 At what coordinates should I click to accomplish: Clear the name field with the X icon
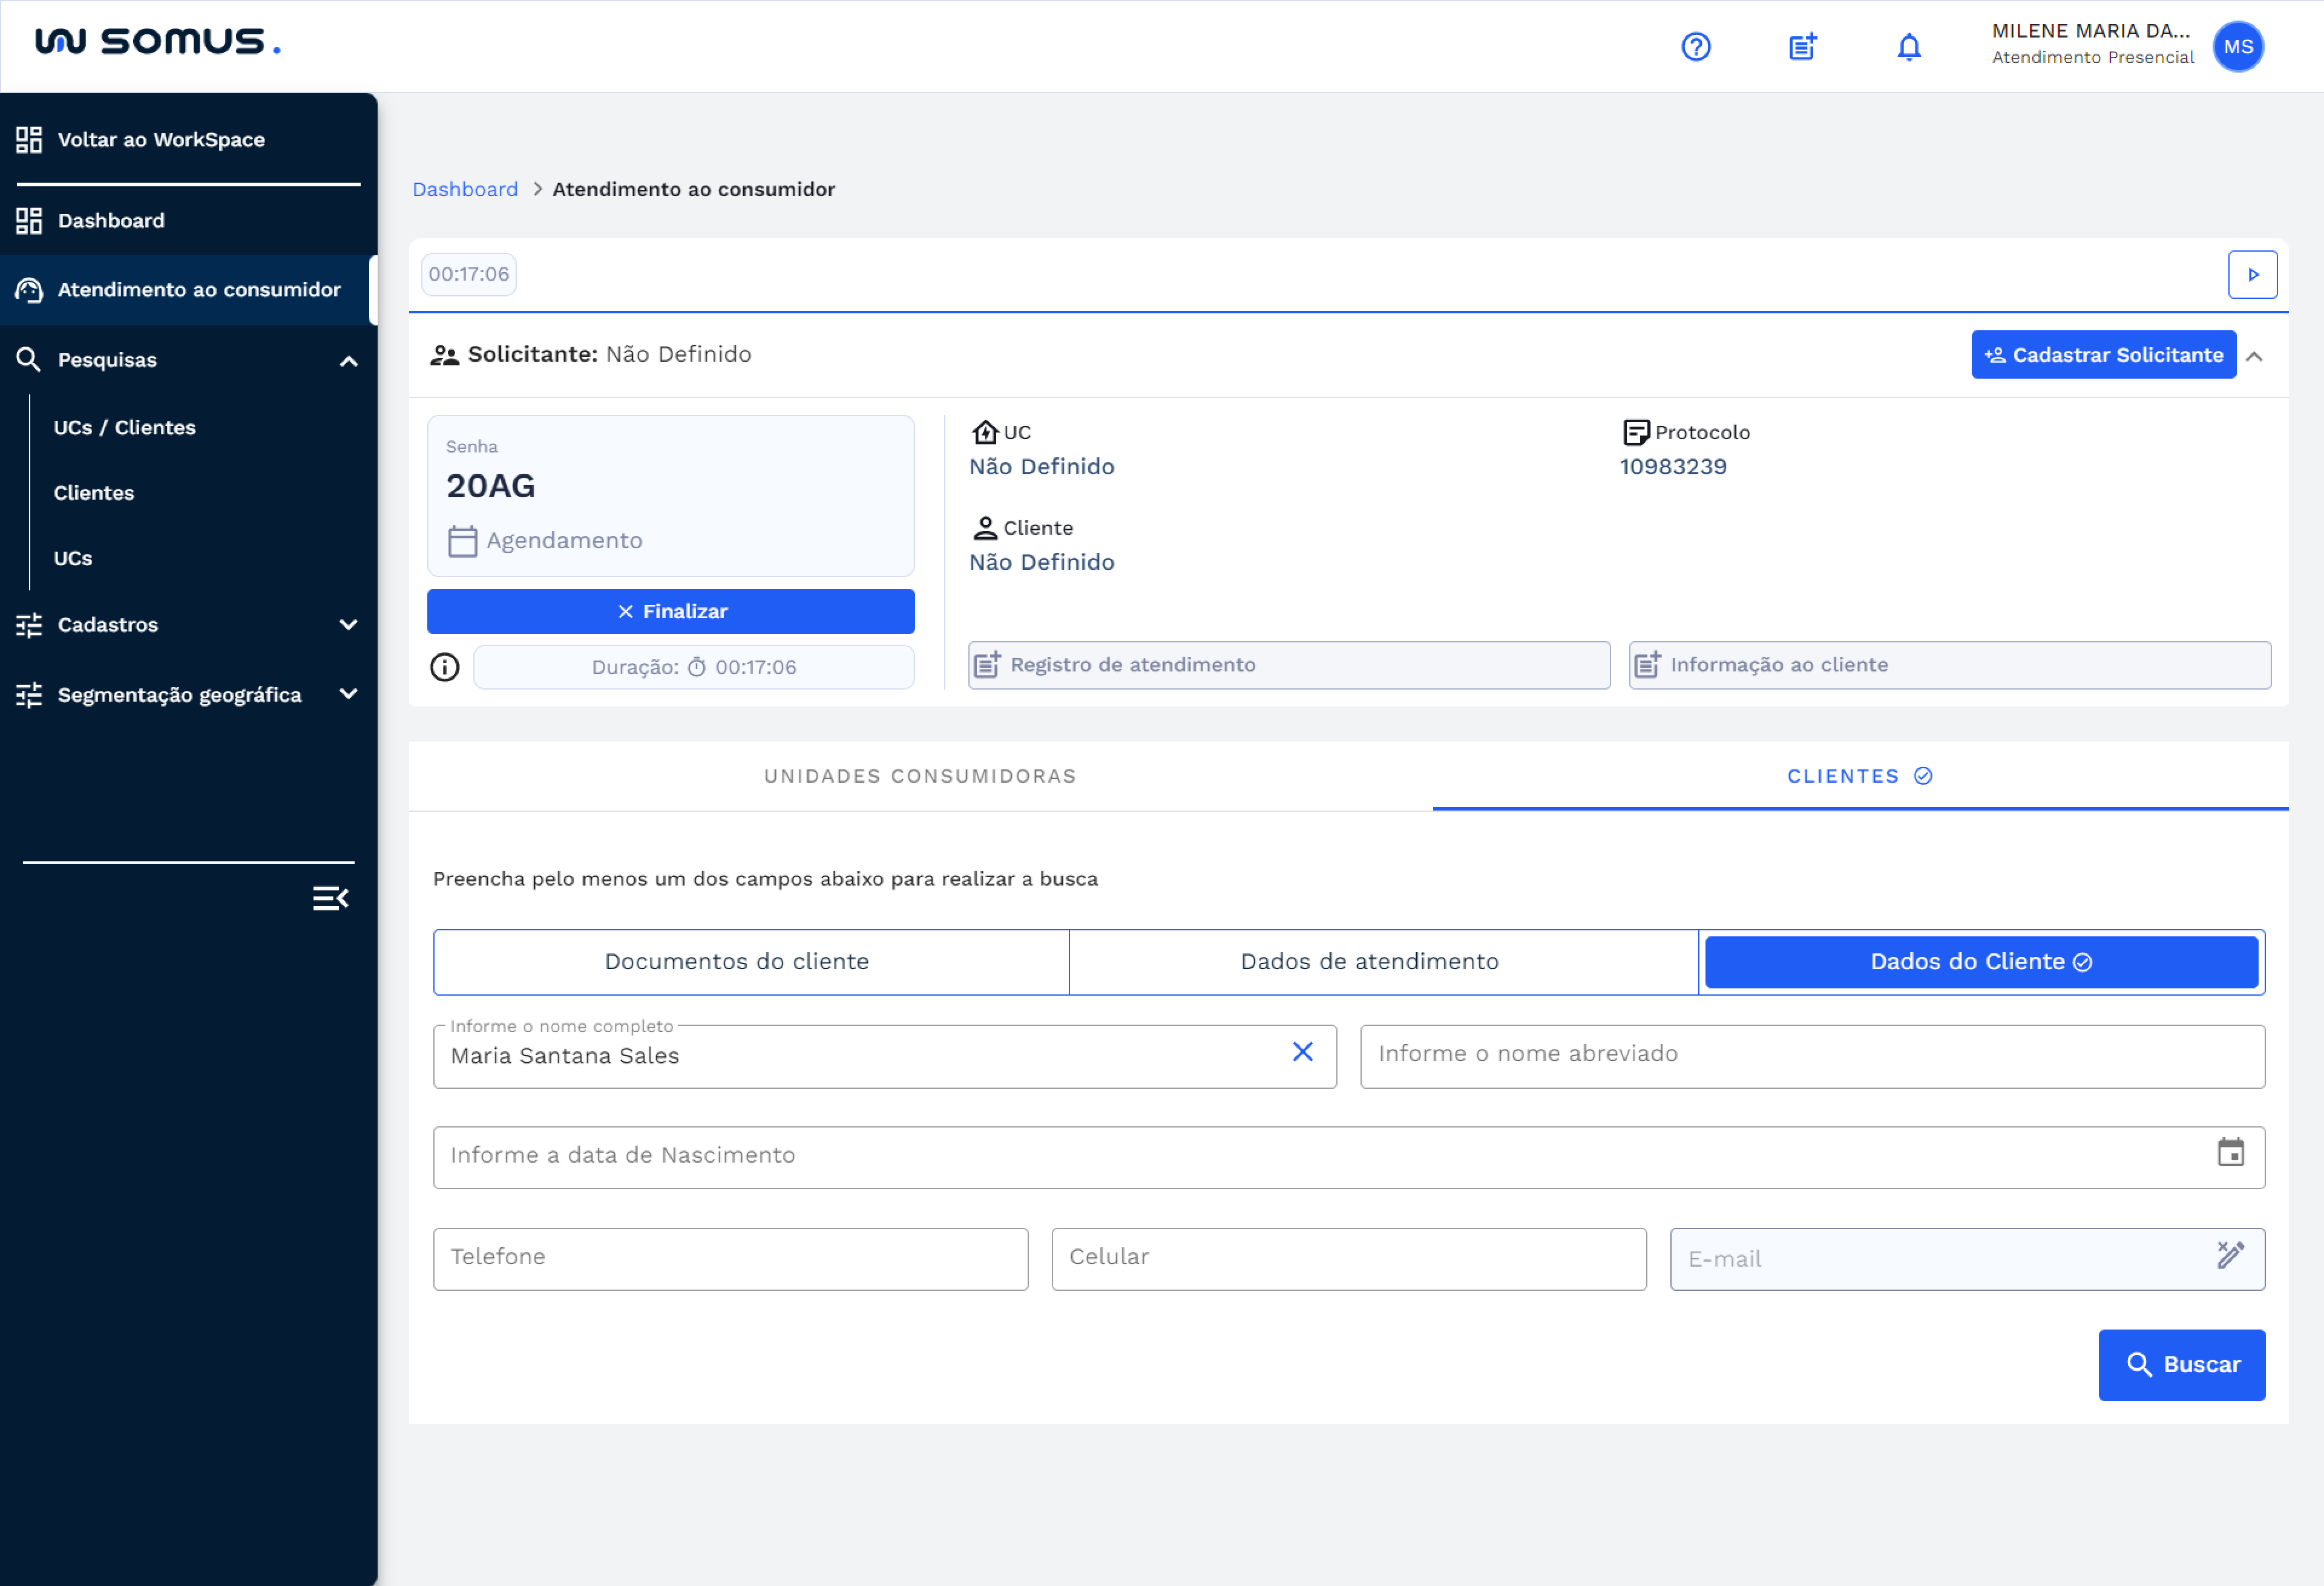1302,1052
